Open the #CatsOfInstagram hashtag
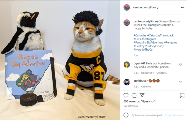187x120 pixels. point(145,39)
